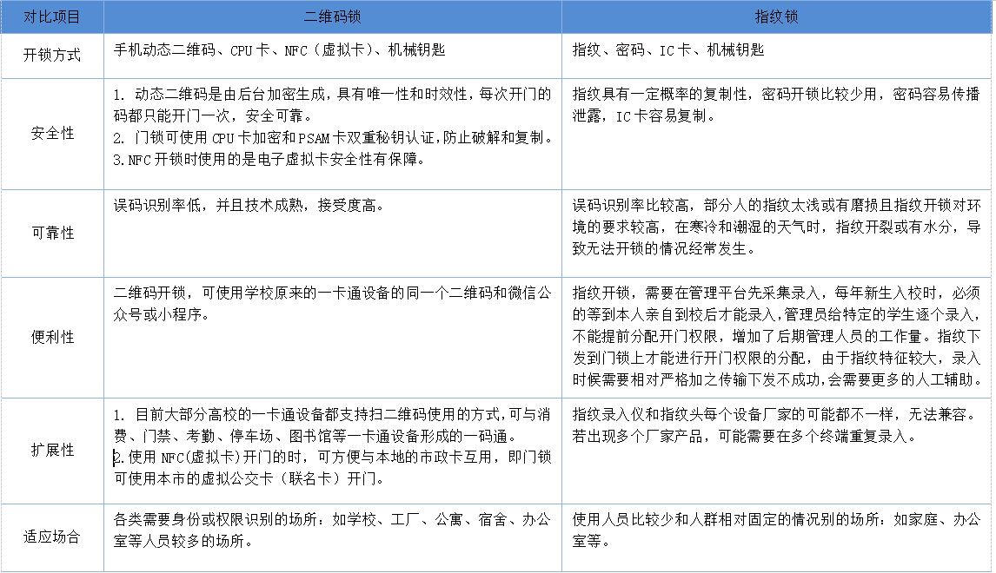Select the 可靠性 row label cell
The height and width of the screenshot is (573, 996).
pyautogui.click(x=52, y=233)
